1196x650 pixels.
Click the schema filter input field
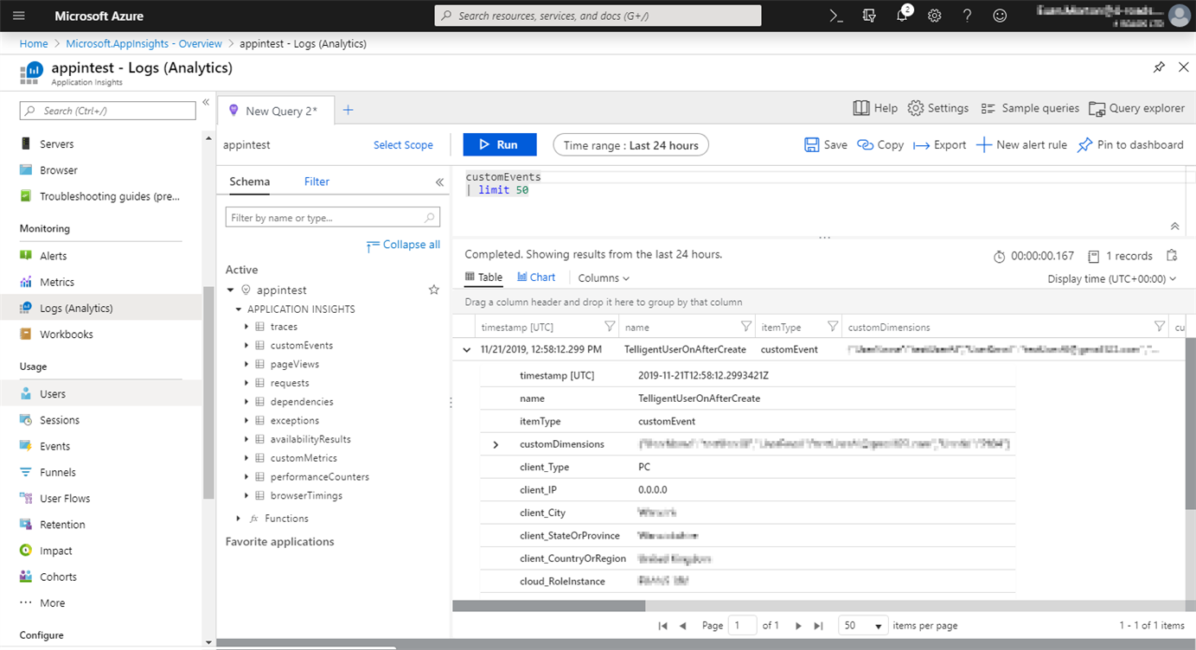pyautogui.click(x=325, y=218)
